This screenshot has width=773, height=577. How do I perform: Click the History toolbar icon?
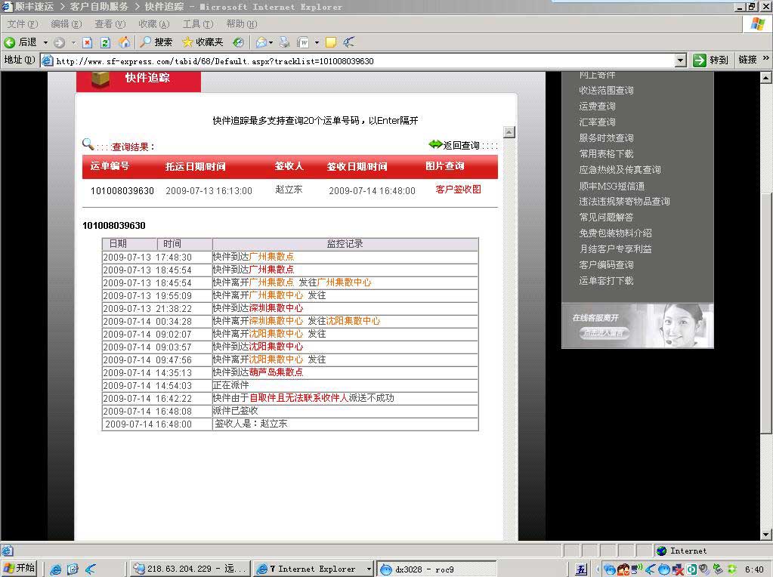238,42
